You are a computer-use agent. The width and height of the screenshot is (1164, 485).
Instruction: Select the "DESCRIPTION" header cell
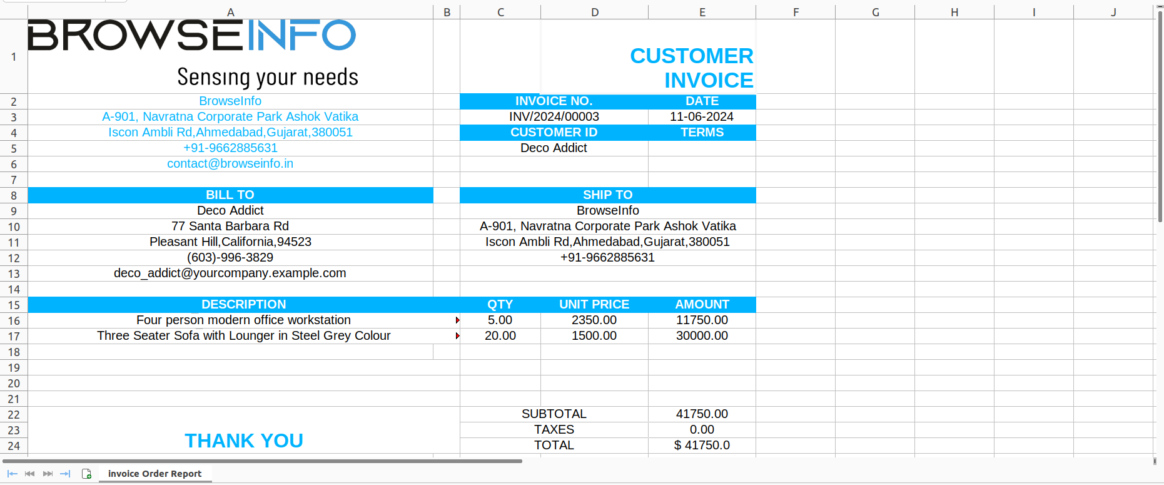point(244,305)
